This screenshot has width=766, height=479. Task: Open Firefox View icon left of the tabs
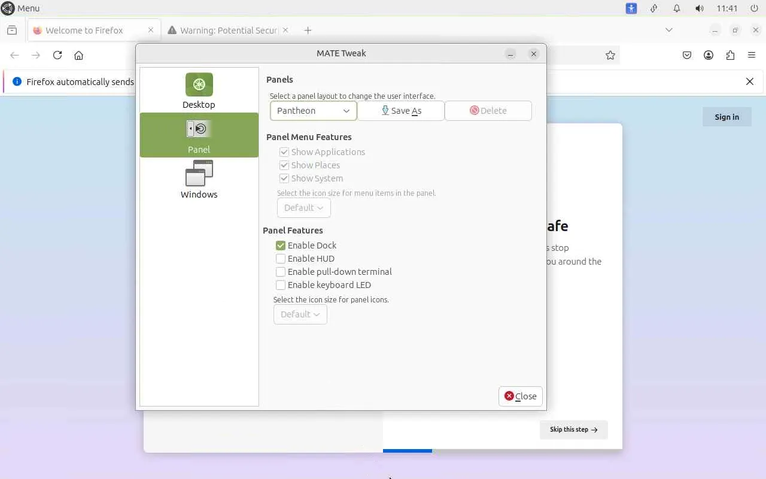[x=12, y=30]
